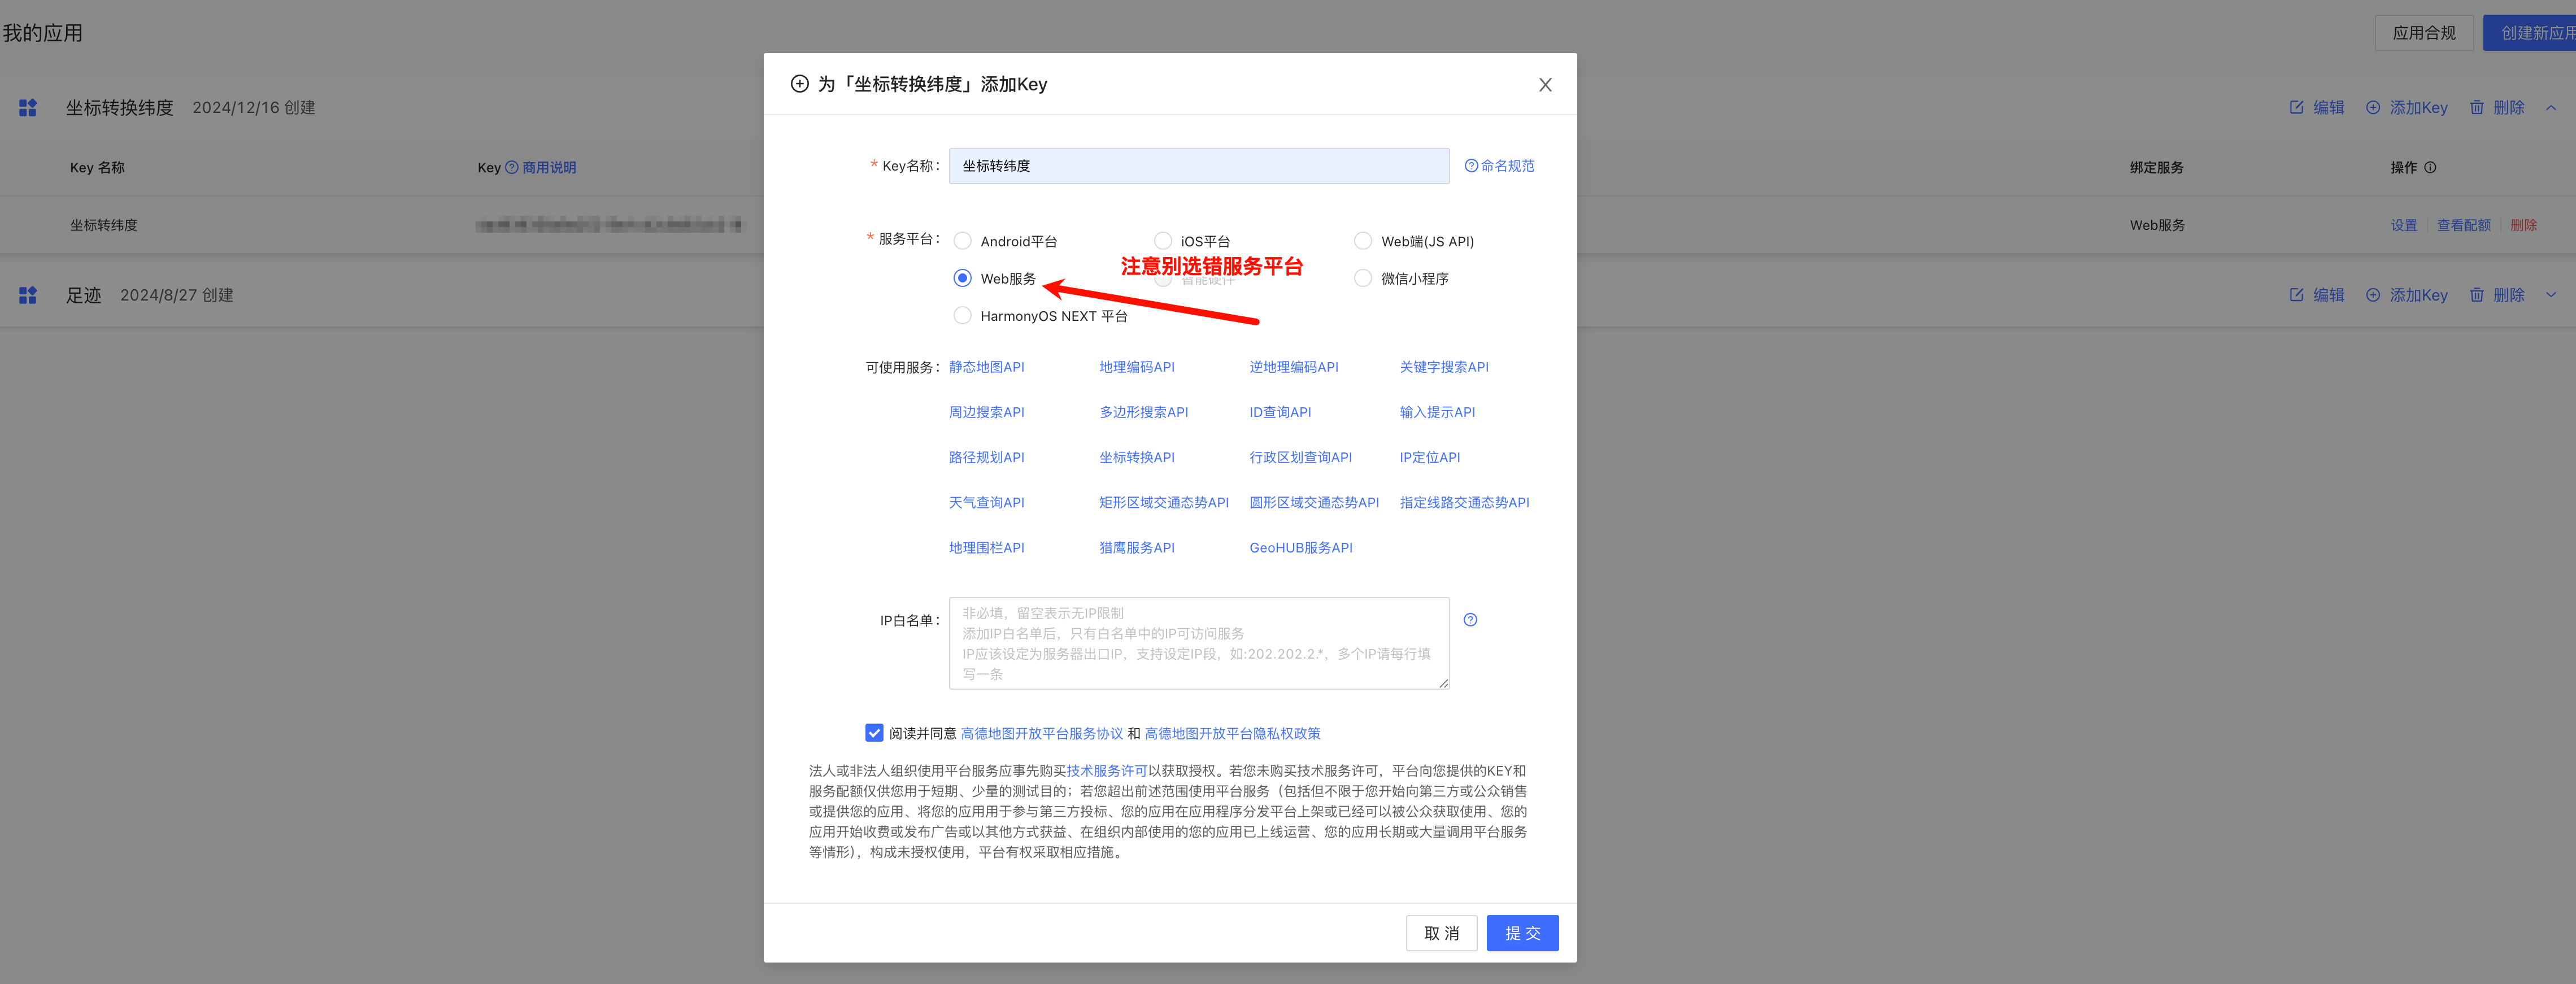The image size is (2576, 984).
Task: Close the 添加Key dialog with X
Action: (x=1544, y=85)
